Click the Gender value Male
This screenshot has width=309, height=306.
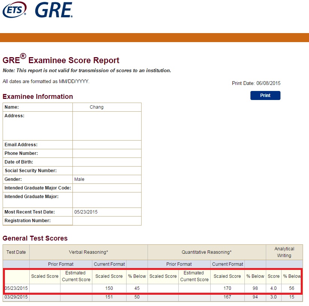point(79,179)
